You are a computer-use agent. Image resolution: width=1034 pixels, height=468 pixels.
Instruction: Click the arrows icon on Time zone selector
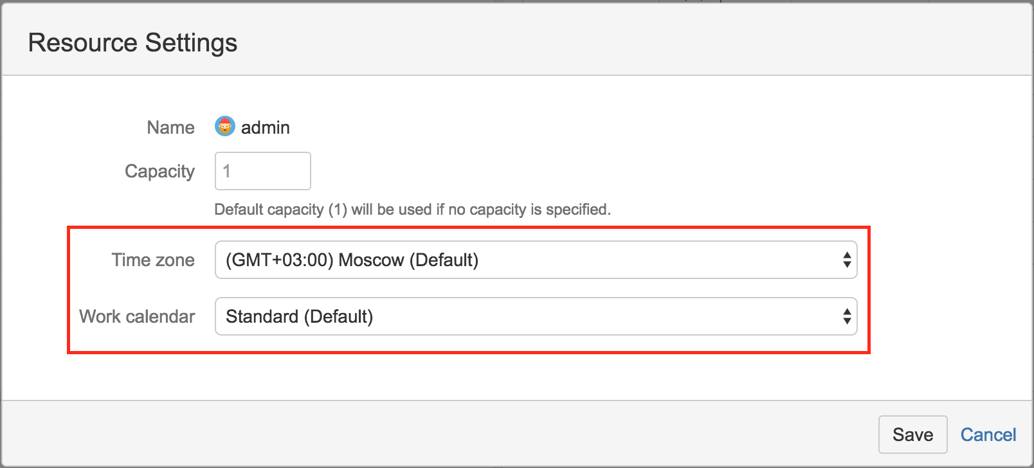coord(847,260)
